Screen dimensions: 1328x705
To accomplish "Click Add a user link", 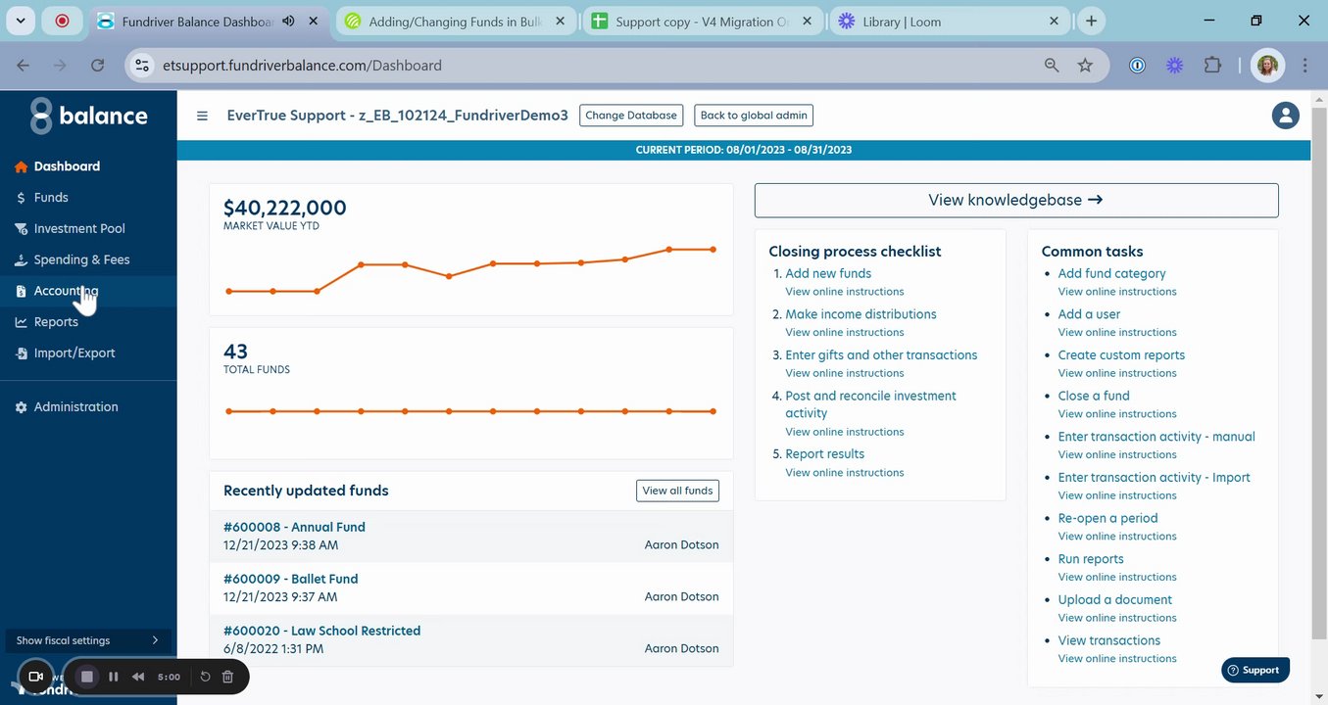I will (x=1089, y=314).
